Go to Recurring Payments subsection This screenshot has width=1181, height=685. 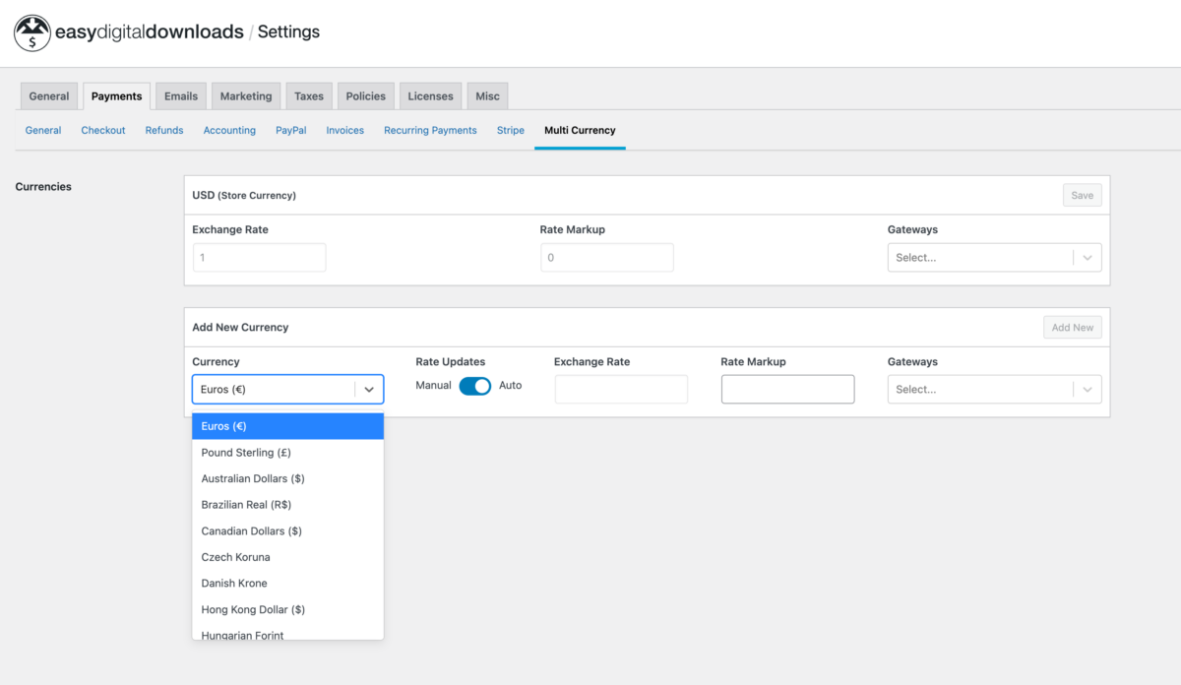tap(430, 130)
